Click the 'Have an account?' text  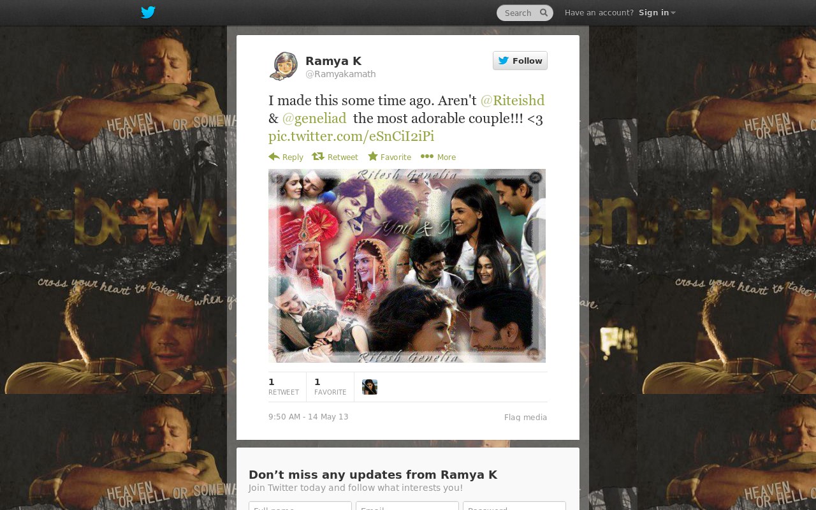point(599,13)
